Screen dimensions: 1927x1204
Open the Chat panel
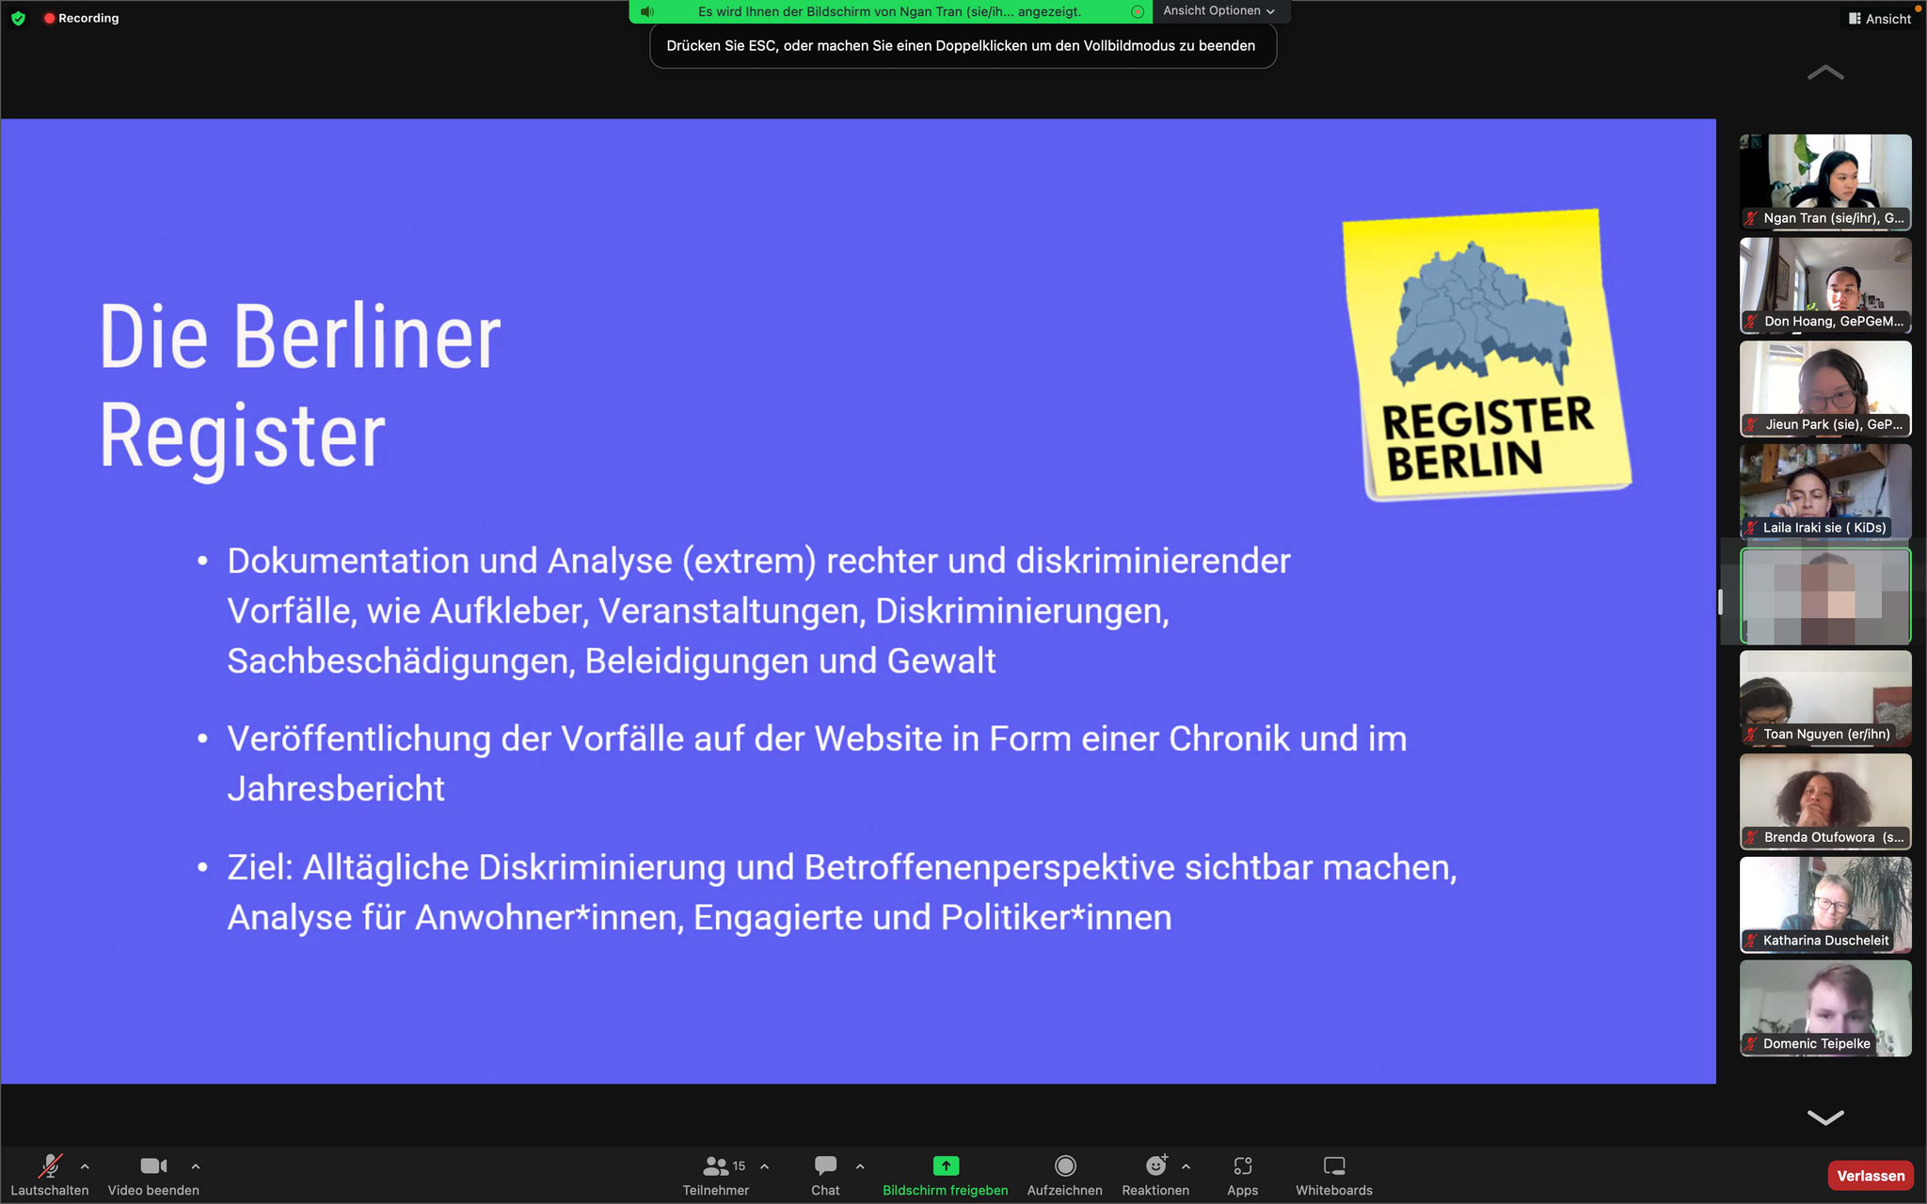(x=825, y=1175)
